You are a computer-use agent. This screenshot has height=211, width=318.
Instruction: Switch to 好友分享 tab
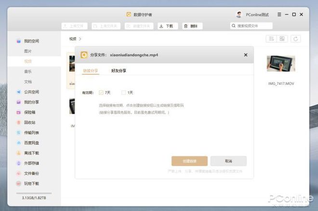click(119, 70)
